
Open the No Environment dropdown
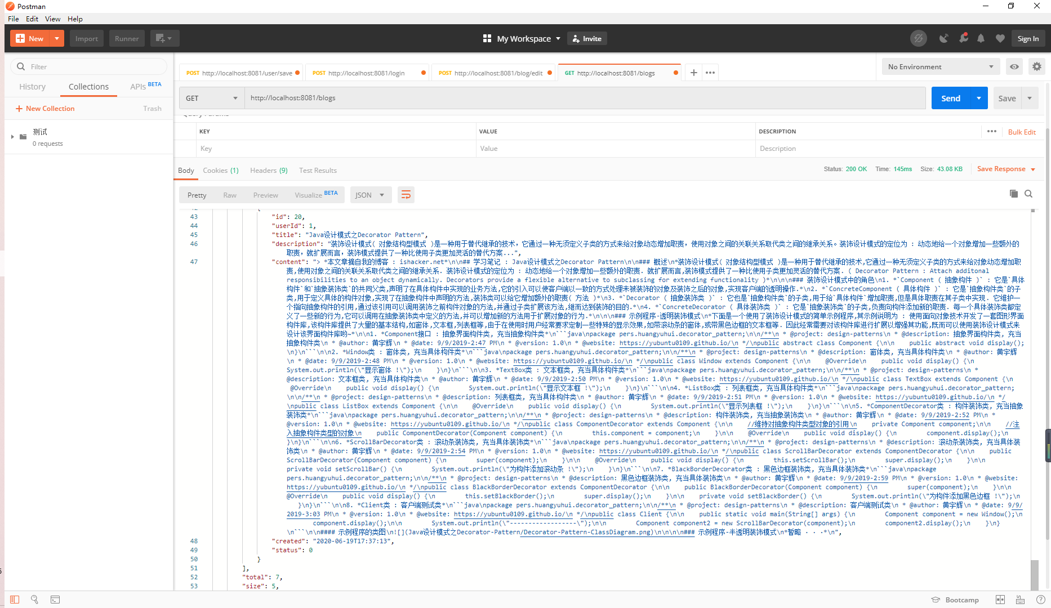point(941,66)
